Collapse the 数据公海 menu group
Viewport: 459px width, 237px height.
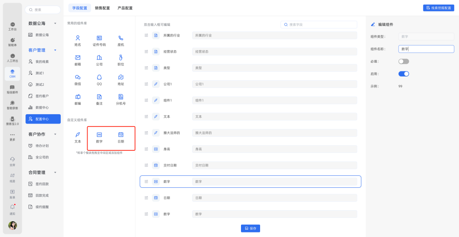click(x=55, y=23)
